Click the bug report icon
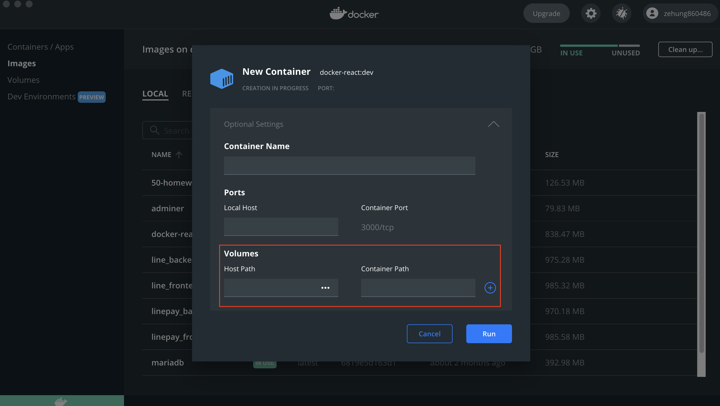The width and height of the screenshot is (720, 406). (x=622, y=13)
